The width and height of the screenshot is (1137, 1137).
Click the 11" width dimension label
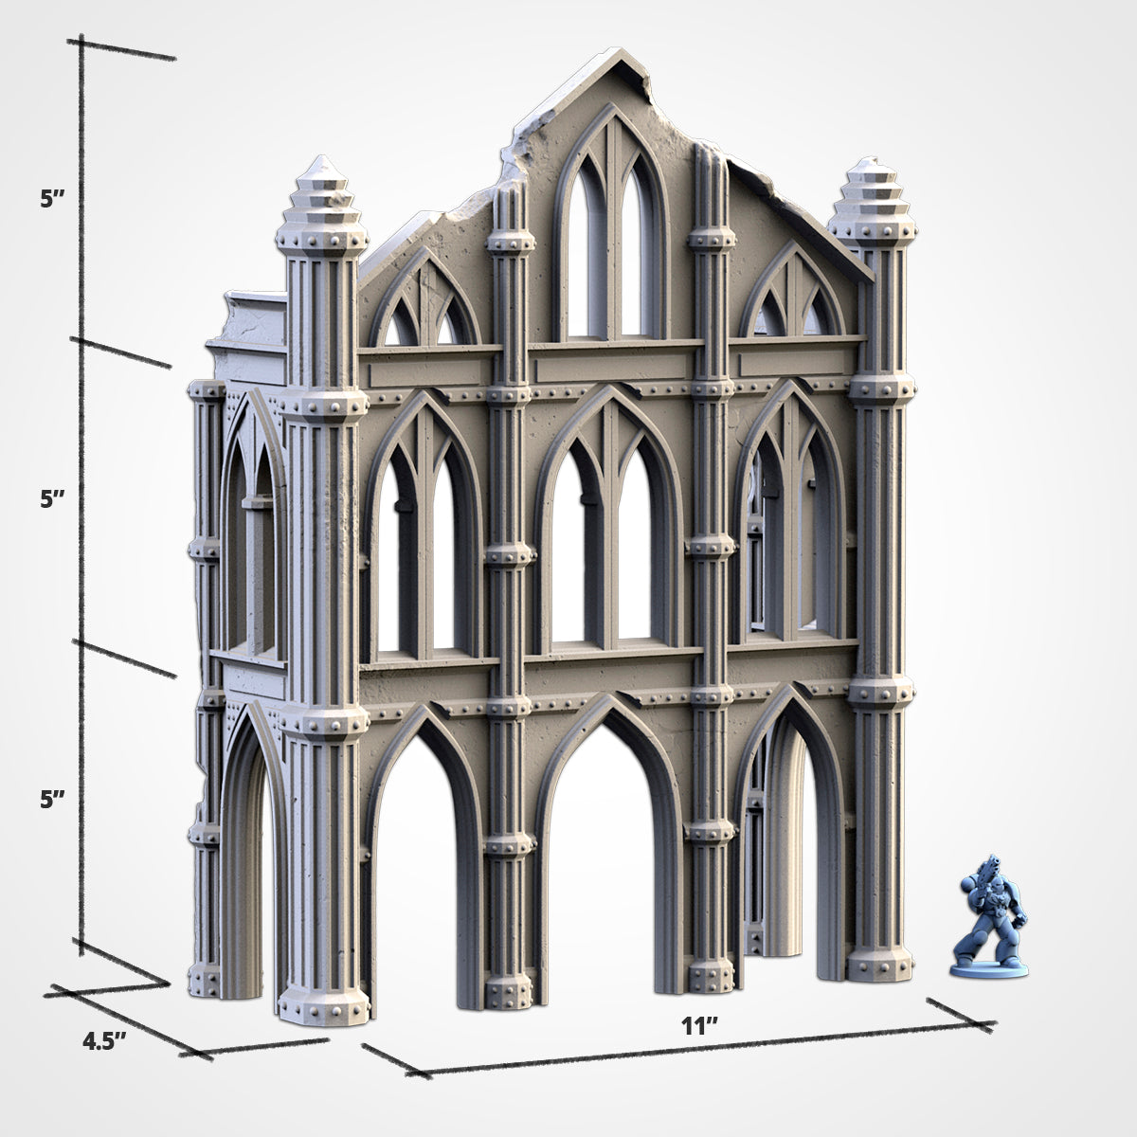point(699,1025)
